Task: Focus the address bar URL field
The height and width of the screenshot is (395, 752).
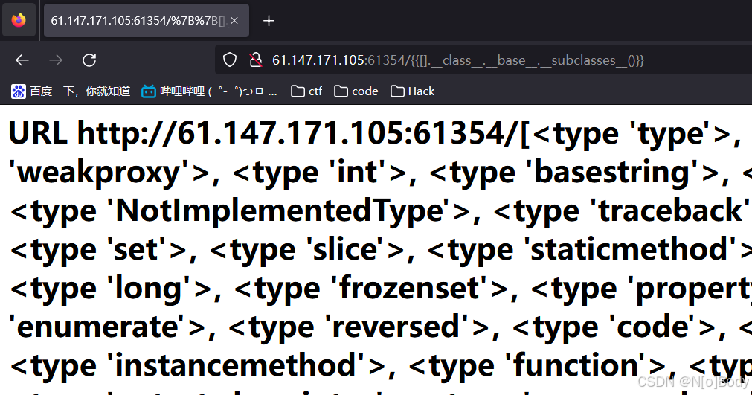Action: tap(483, 60)
